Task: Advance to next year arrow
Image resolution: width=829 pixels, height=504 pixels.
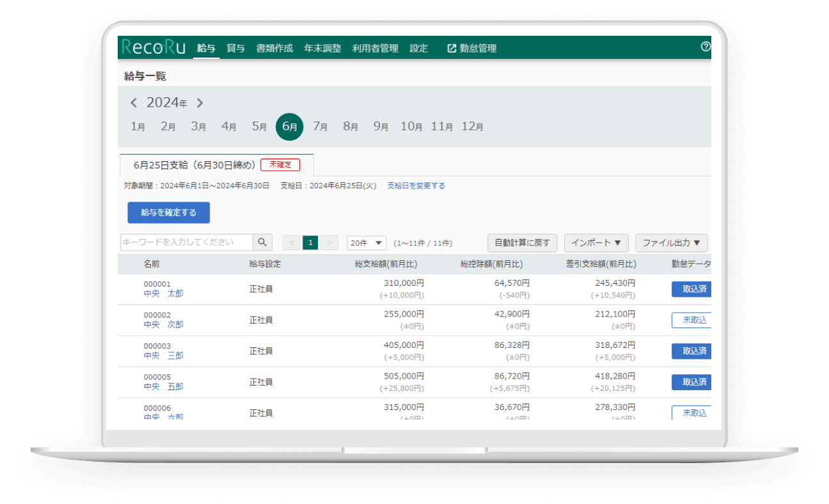Action: click(200, 103)
